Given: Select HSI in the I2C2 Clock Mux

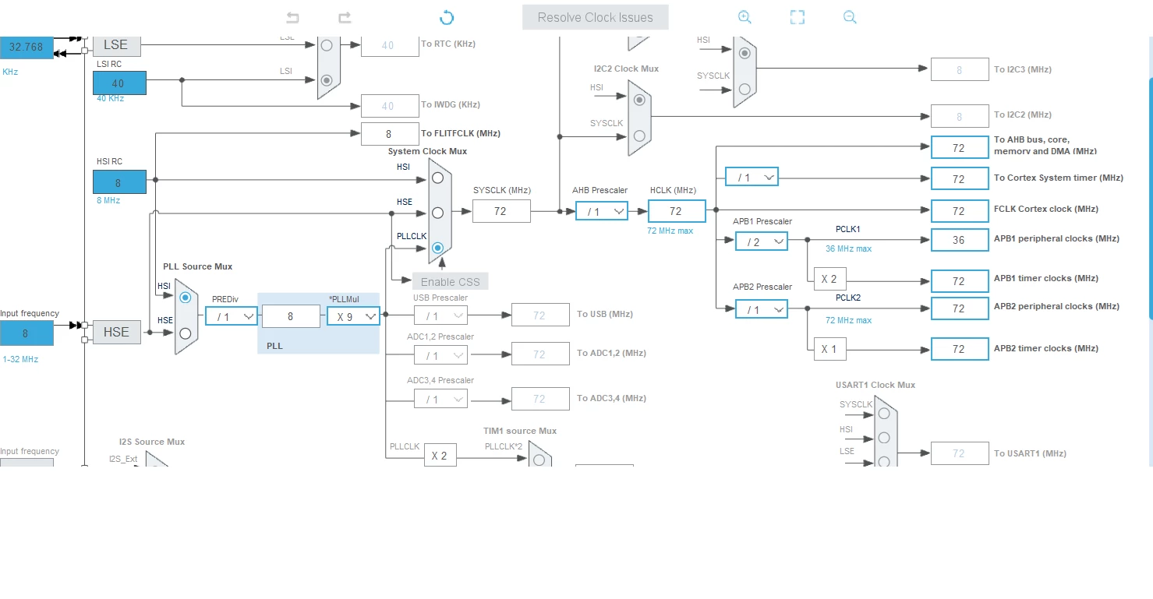Looking at the screenshot, I should (x=639, y=100).
